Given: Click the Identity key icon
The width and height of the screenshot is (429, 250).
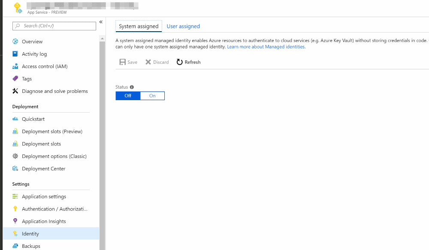Looking at the screenshot, I should point(15,234).
